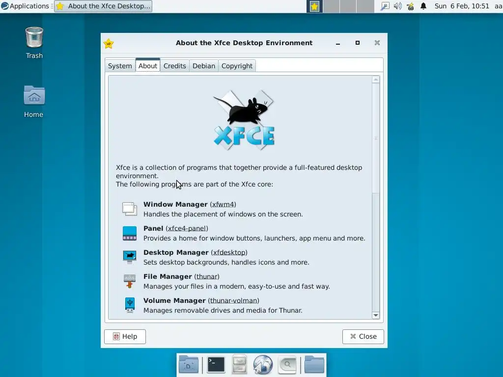Open the folder icon at dock end
The image size is (503, 377).
(314, 365)
